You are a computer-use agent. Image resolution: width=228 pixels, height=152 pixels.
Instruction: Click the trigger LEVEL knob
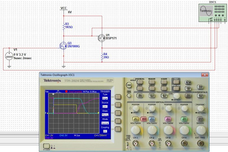[176, 96]
